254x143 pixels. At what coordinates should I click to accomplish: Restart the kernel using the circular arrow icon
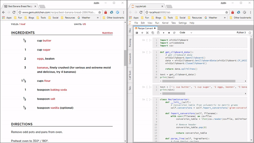(x=174, y=33)
